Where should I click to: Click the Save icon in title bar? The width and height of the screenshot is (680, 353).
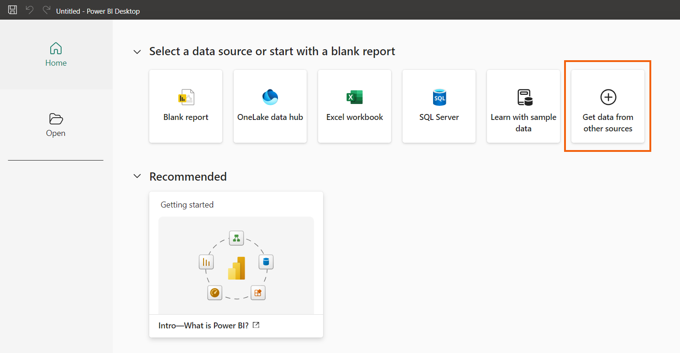click(x=13, y=10)
